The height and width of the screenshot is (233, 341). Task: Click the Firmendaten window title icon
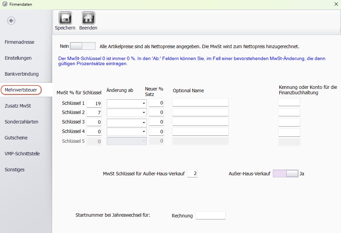point(4,4)
